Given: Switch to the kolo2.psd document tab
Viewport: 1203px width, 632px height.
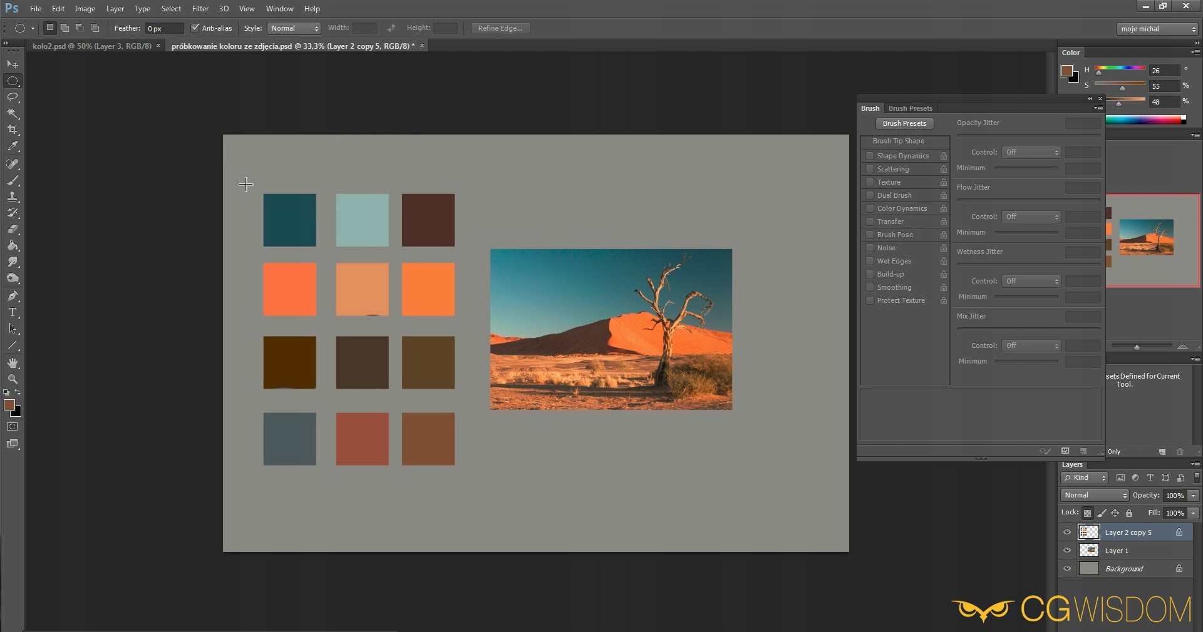Looking at the screenshot, I should coord(92,46).
